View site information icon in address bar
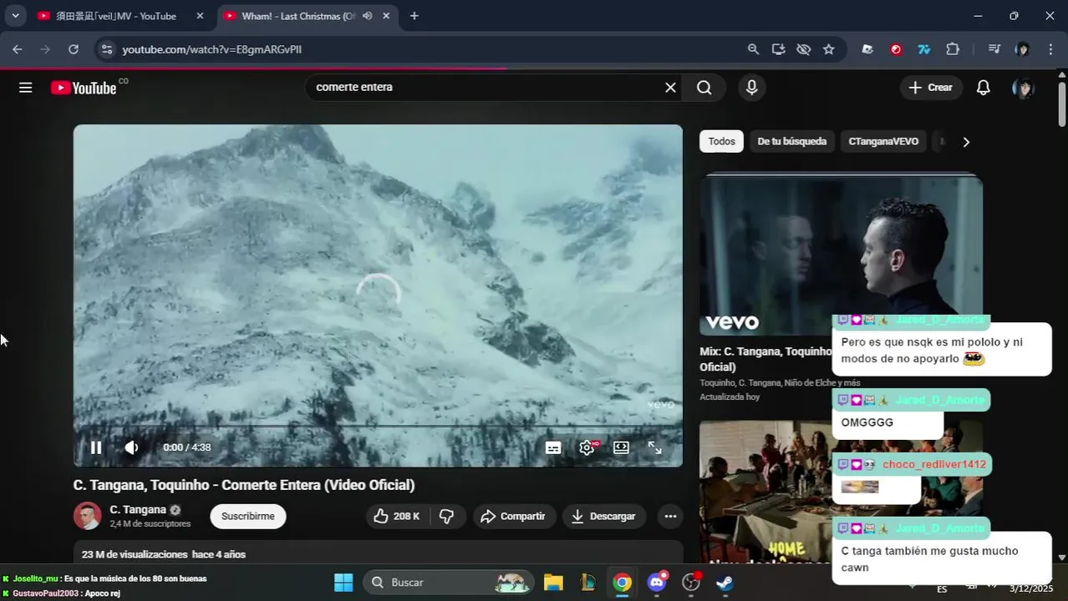Viewport: 1068px width, 601px height. click(106, 49)
